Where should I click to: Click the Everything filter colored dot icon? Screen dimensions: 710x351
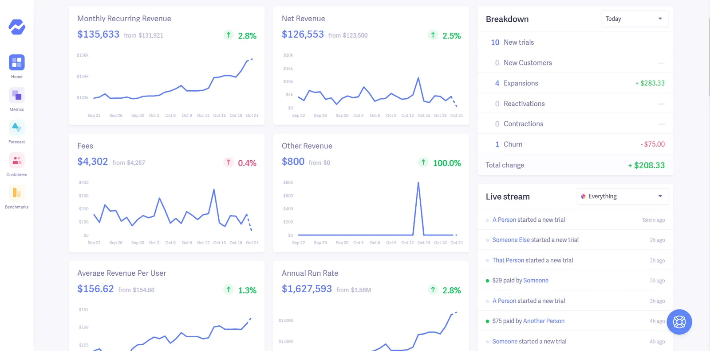pyautogui.click(x=583, y=197)
